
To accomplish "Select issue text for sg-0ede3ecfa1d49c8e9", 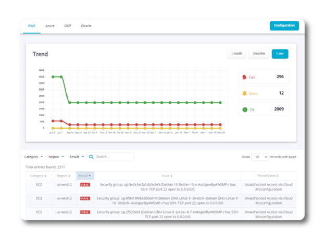I will tap(168, 187).
